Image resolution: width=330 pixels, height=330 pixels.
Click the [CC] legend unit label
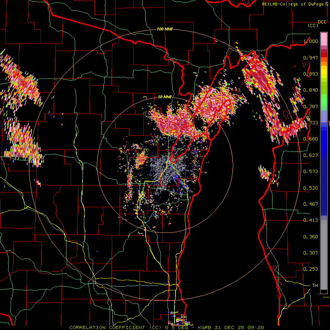313,25
